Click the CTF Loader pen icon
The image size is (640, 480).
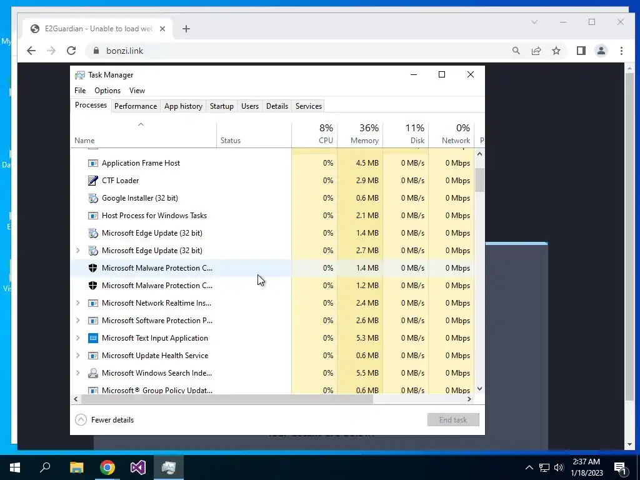(93, 181)
